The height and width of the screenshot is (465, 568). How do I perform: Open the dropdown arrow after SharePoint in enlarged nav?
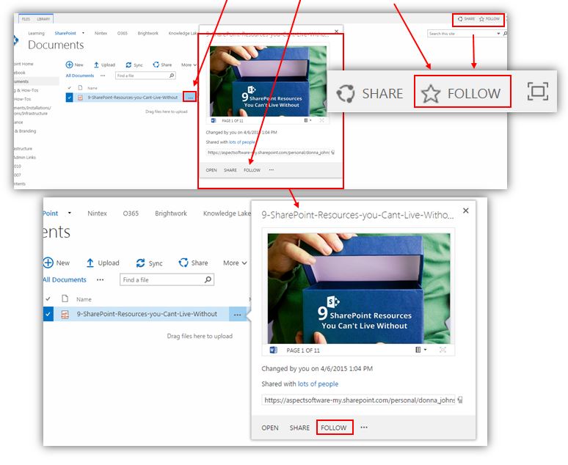(x=70, y=213)
